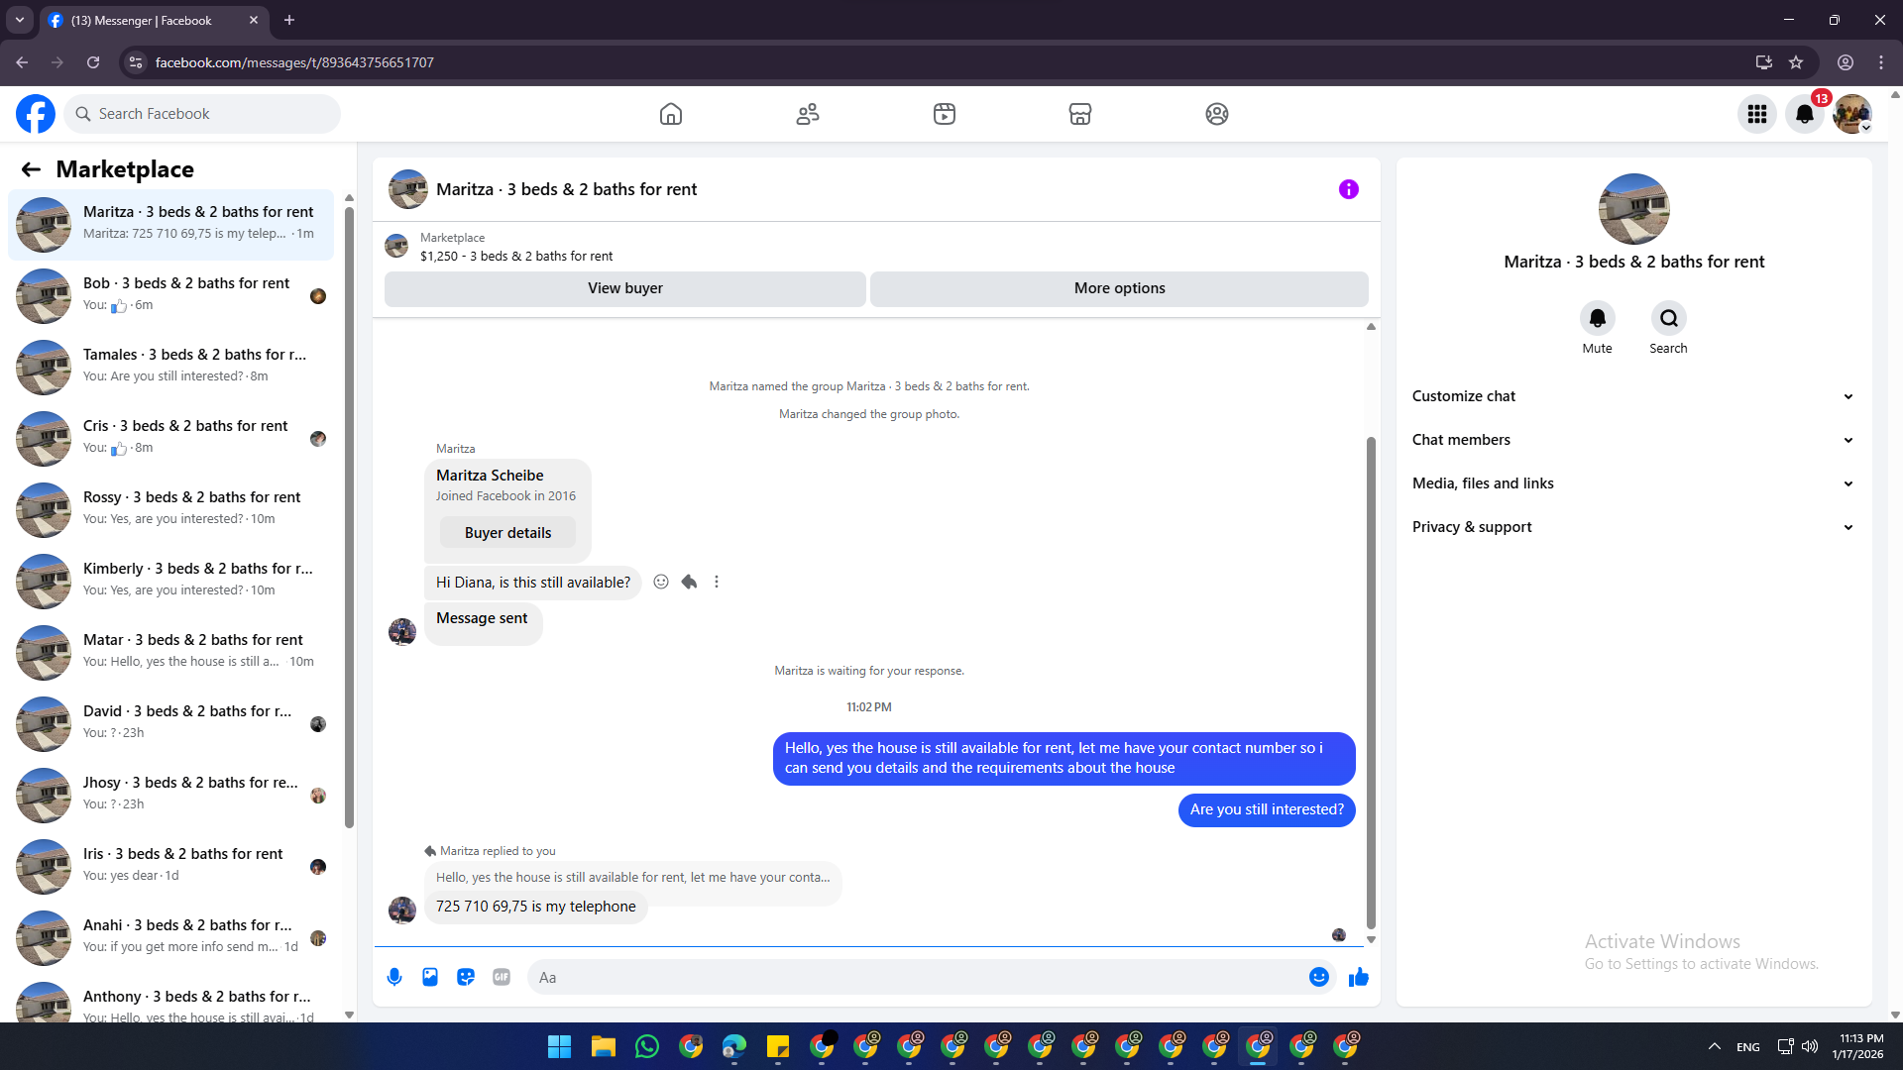
Task: Open the GIF picker icon
Action: 502,977
